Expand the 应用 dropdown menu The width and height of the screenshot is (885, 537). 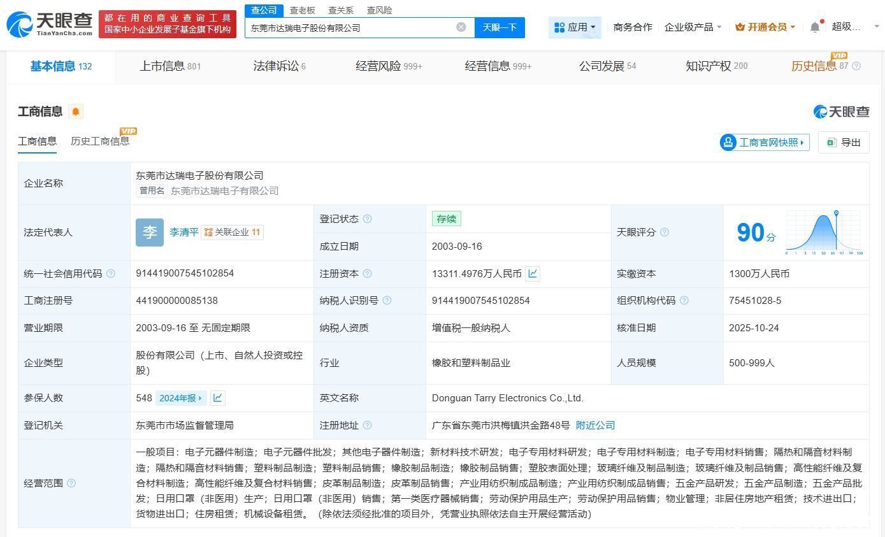575,27
